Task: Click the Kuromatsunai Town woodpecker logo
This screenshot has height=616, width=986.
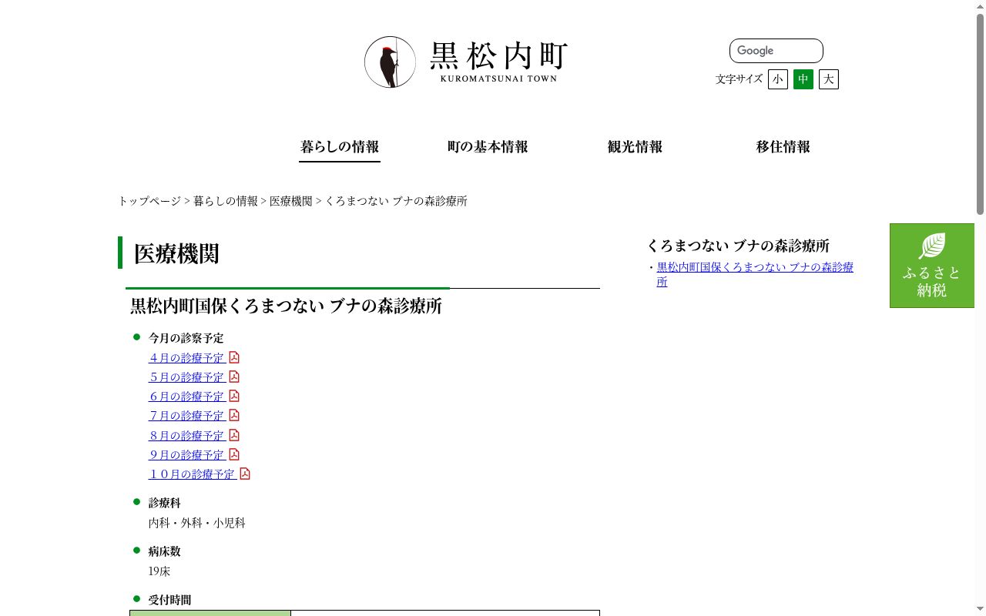Action: click(x=466, y=62)
